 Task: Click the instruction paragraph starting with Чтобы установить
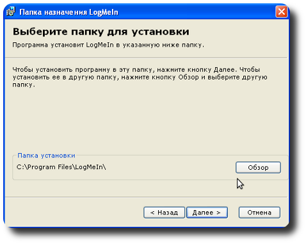click(x=140, y=77)
